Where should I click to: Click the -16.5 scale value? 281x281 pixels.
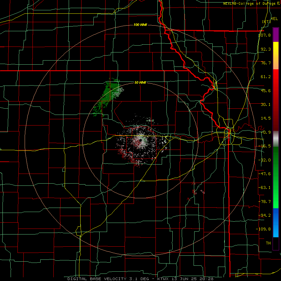coord(264,146)
